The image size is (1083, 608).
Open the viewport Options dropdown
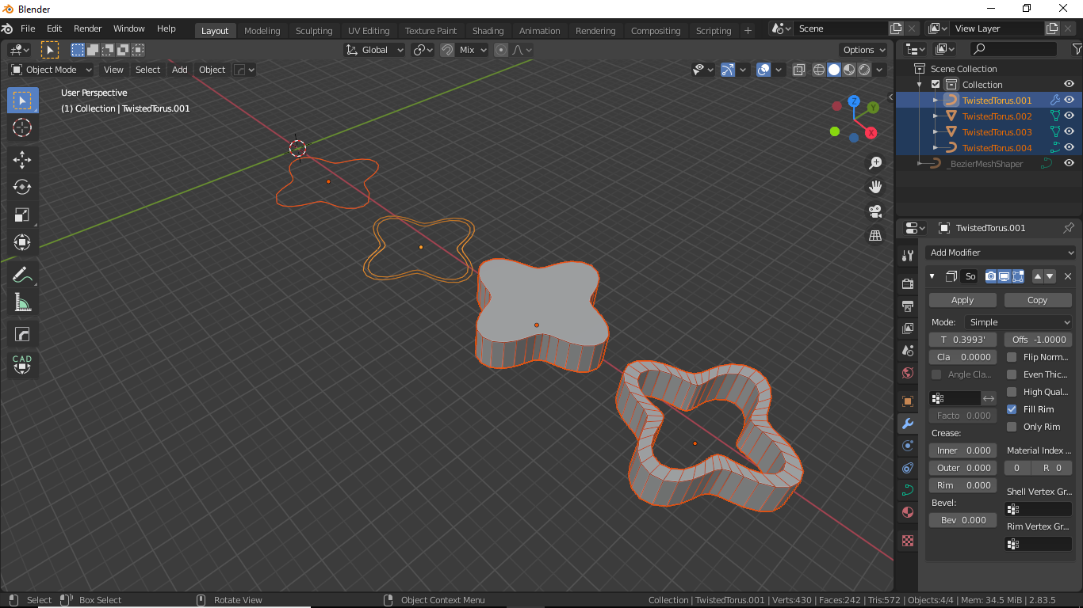[864, 50]
